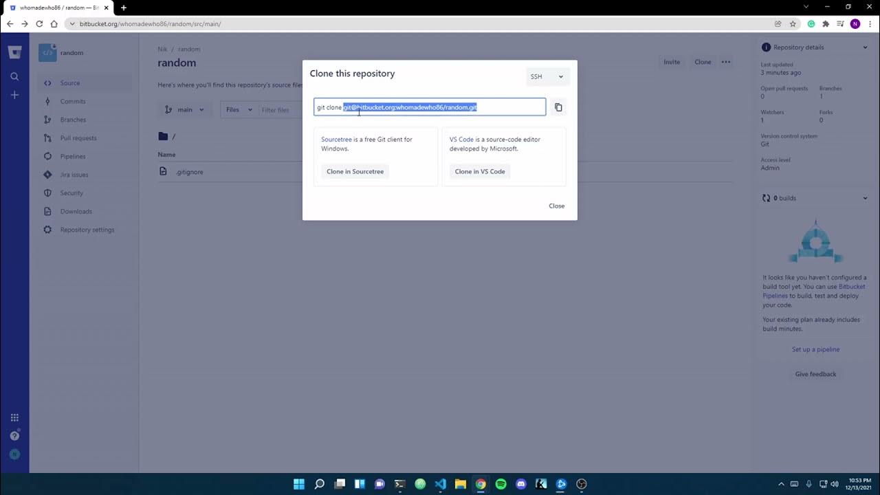Click Clone in Sourcetree button
Screen dimensions: 880x495
(355, 171)
